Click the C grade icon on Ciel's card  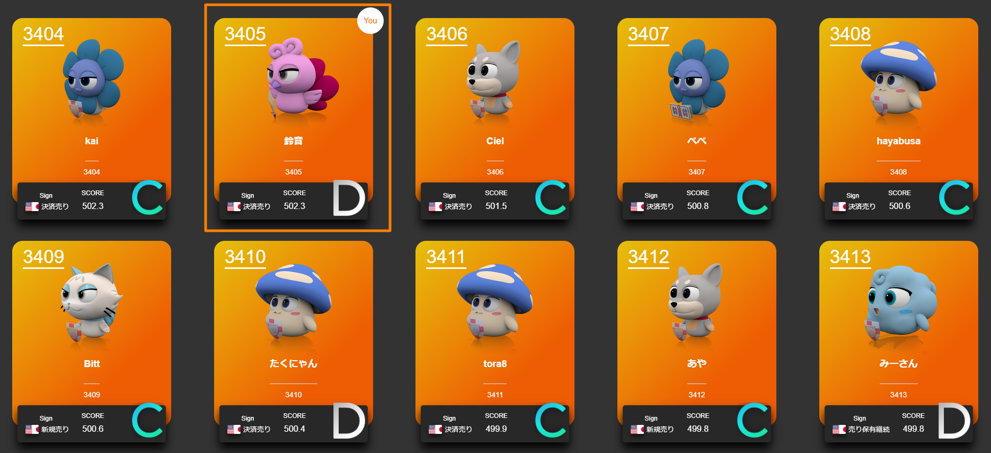click(x=551, y=198)
